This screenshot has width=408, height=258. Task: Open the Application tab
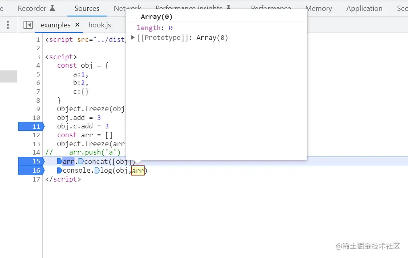coord(364,8)
